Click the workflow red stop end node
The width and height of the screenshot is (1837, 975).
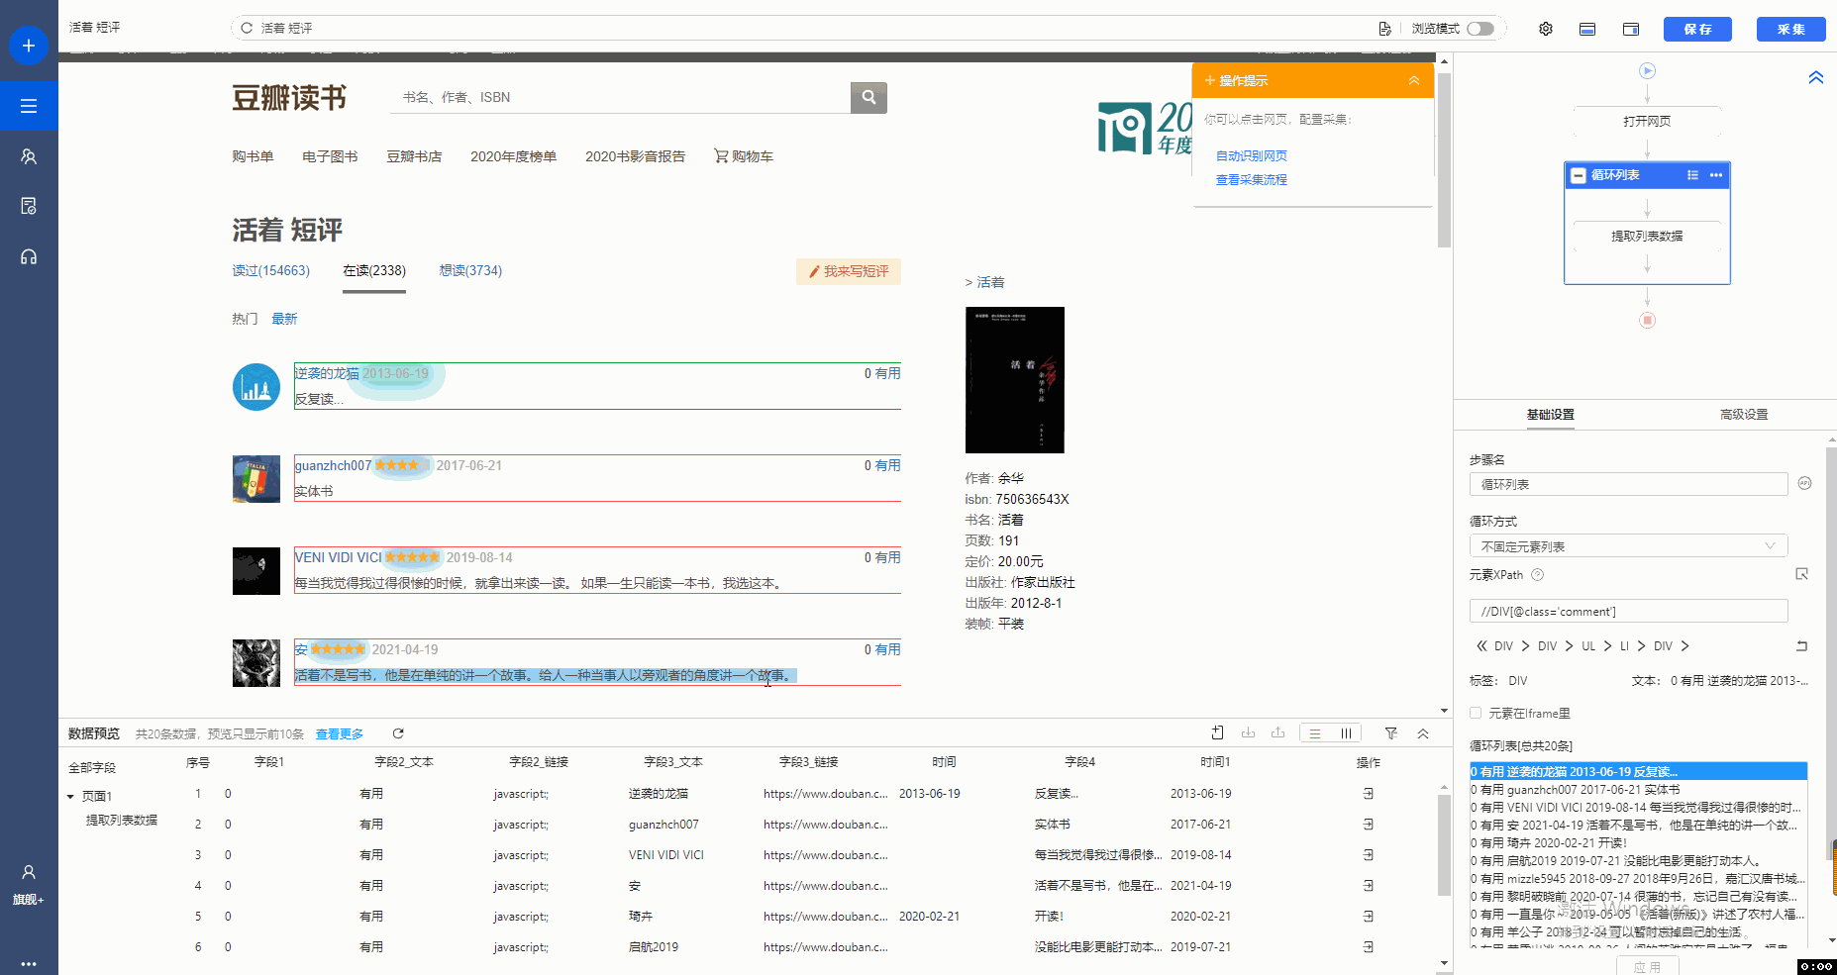[x=1647, y=320]
